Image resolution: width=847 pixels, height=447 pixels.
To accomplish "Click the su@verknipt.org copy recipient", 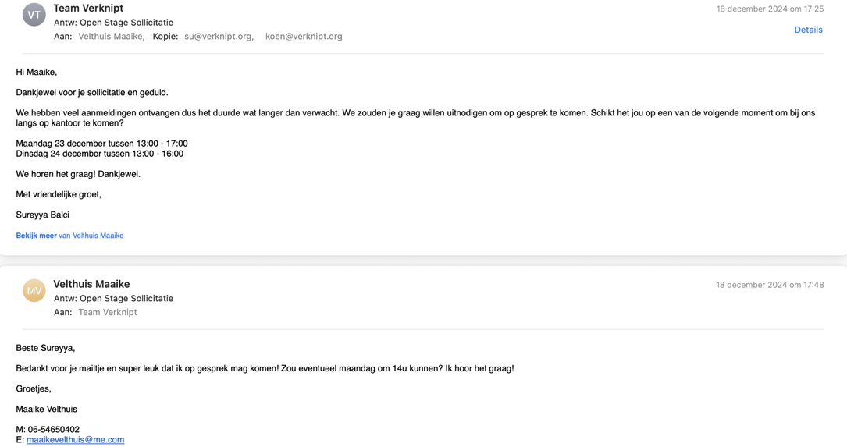I will pos(219,36).
